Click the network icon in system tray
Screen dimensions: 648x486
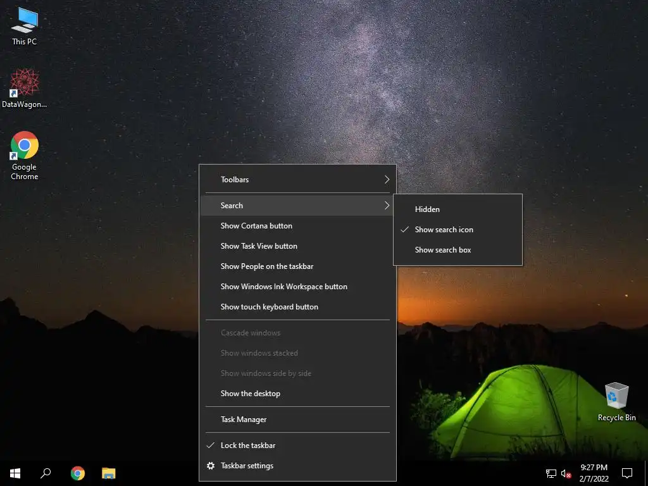point(551,473)
